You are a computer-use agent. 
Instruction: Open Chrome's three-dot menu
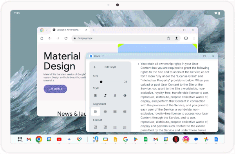(x=194, y=38)
